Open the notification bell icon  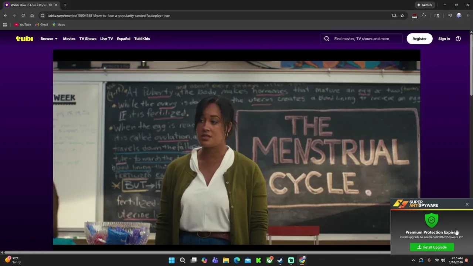pos(466,260)
